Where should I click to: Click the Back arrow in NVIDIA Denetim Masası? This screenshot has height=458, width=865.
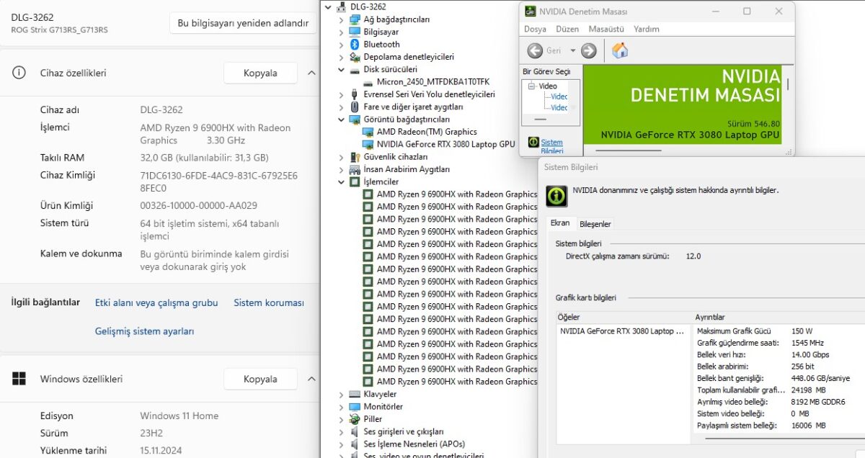[535, 50]
